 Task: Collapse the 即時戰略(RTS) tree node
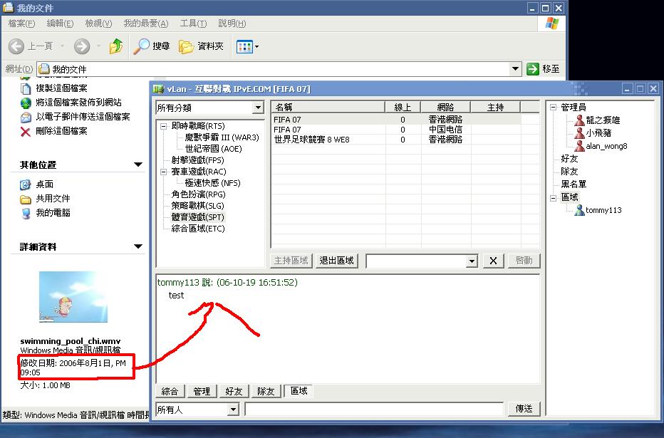(x=163, y=126)
